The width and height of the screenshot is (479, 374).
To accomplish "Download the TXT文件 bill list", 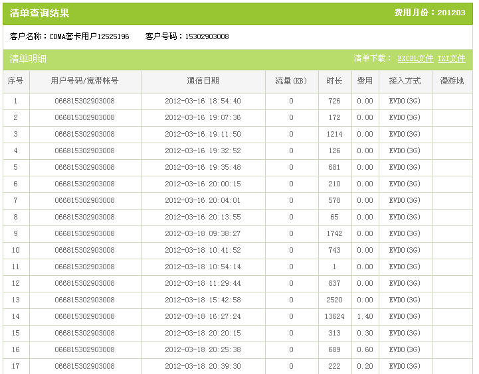I will point(451,59).
